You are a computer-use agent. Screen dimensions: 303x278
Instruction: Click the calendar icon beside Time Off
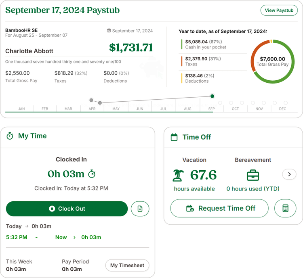(x=174, y=137)
